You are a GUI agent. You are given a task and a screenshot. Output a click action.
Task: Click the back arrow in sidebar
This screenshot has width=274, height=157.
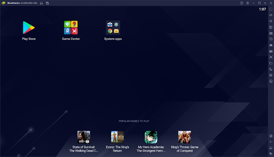[271, 142]
